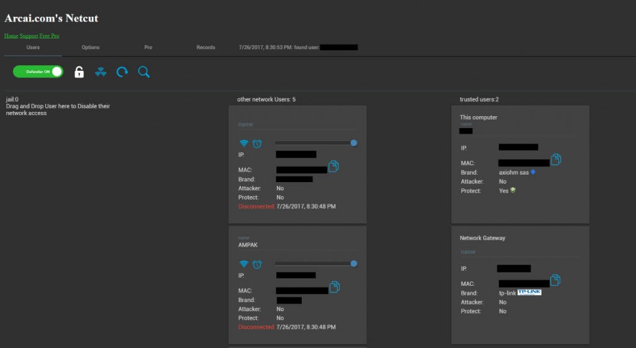Click WiFi icon on the AMPAK card
The width and height of the screenshot is (636, 348).
tap(243, 263)
